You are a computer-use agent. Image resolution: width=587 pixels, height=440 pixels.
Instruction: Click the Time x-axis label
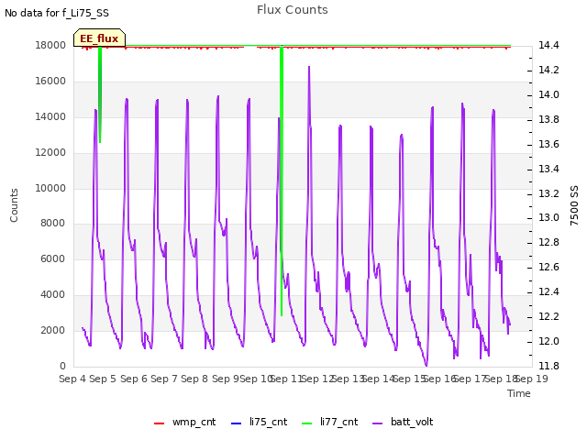(x=519, y=393)
